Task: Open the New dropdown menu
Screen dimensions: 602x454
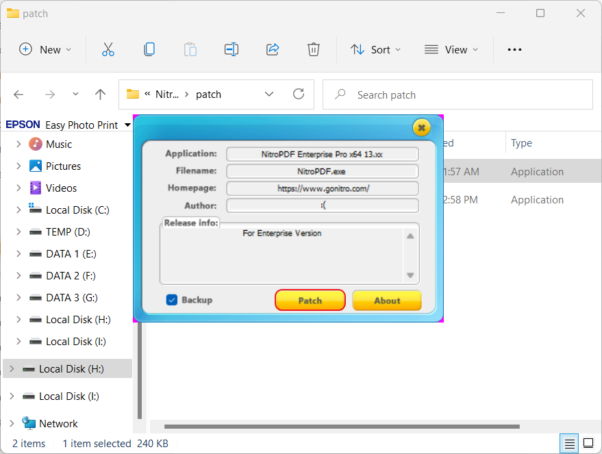Action: coord(45,49)
